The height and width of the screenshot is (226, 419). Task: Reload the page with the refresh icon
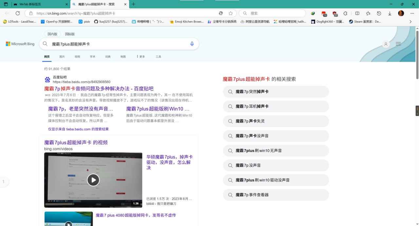coord(18,13)
